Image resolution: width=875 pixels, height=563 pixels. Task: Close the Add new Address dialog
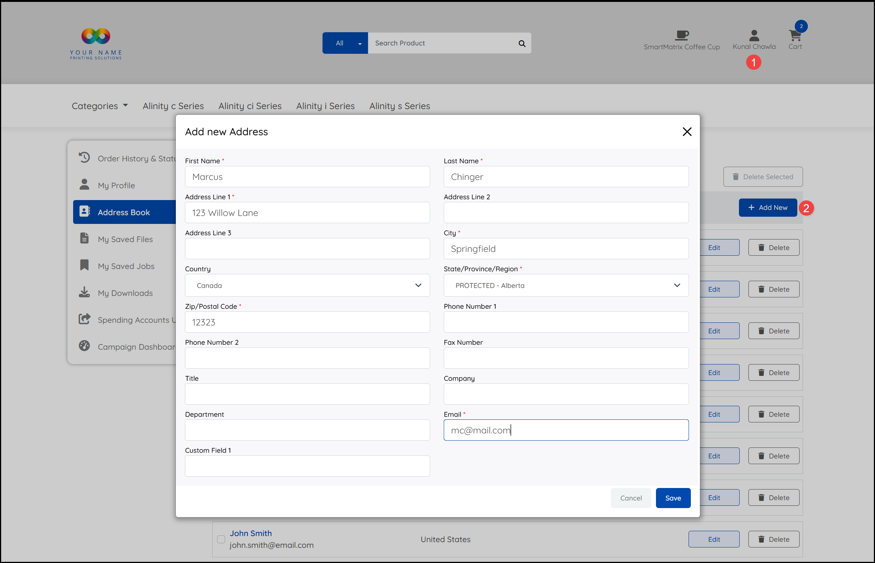(x=687, y=132)
